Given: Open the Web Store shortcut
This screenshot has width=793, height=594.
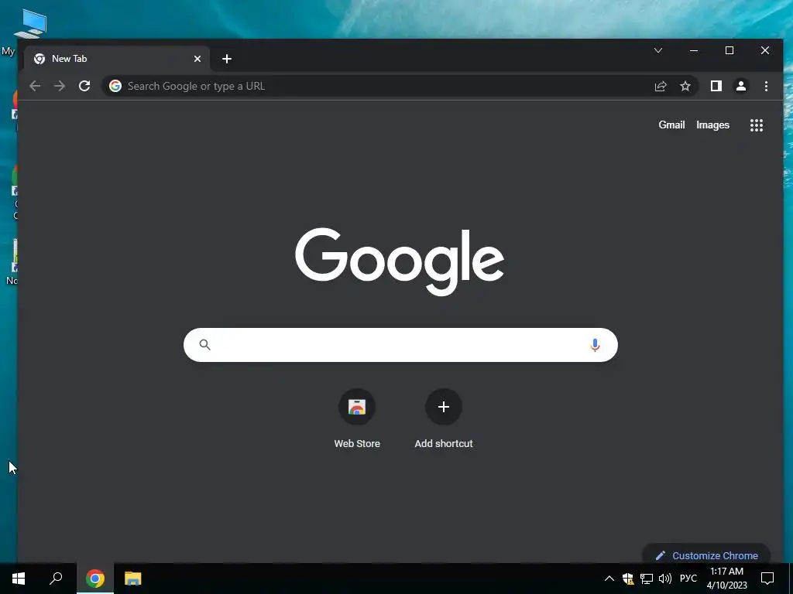Looking at the screenshot, I should (357, 418).
